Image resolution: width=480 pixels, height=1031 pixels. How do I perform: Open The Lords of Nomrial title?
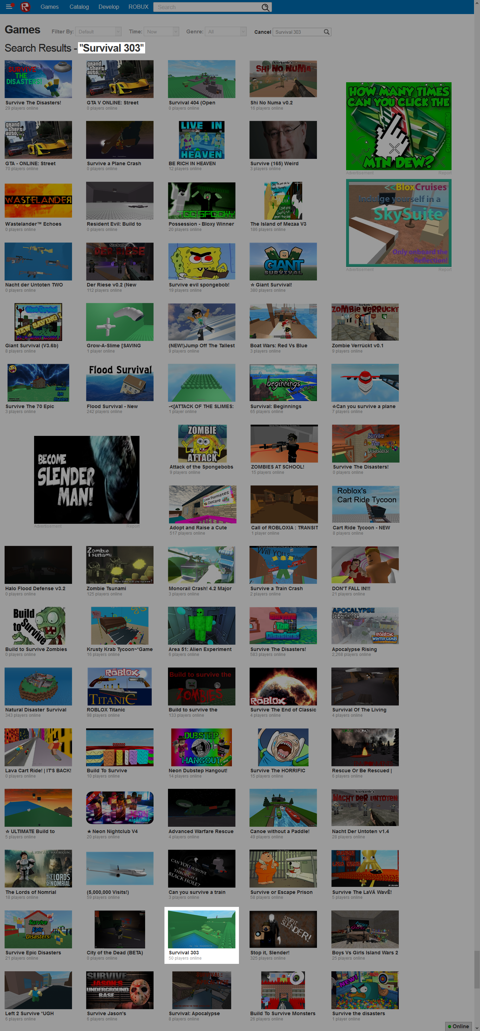pyautogui.click(x=31, y=893)
